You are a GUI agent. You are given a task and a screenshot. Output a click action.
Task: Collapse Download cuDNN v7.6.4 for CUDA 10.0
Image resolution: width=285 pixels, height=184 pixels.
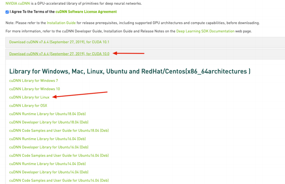(59, 54)
